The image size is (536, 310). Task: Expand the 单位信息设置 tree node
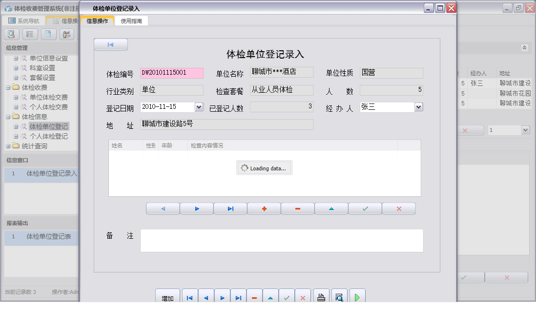click(x=17, y=58)
